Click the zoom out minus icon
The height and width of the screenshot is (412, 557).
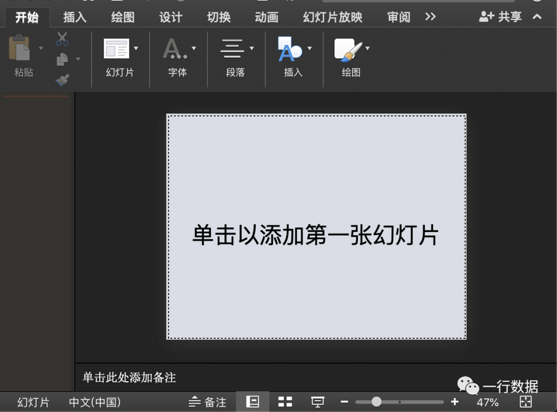[344, 401]
